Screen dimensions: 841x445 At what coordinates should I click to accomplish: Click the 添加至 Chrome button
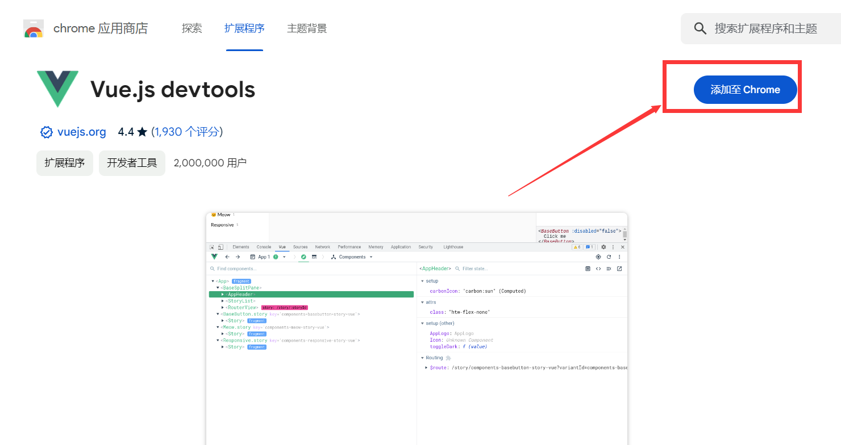[745, 89]
